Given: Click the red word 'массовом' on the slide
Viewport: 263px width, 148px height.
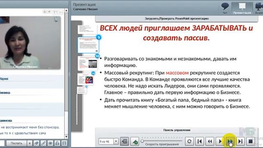Looking at the screenshot, I should [177, 73].
